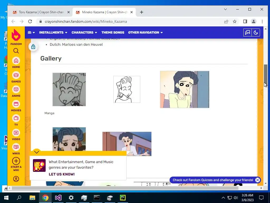The width and height of the screenshot is (270, 203).
Task: Click the address bar URL
Action: (x=86, y=22)
